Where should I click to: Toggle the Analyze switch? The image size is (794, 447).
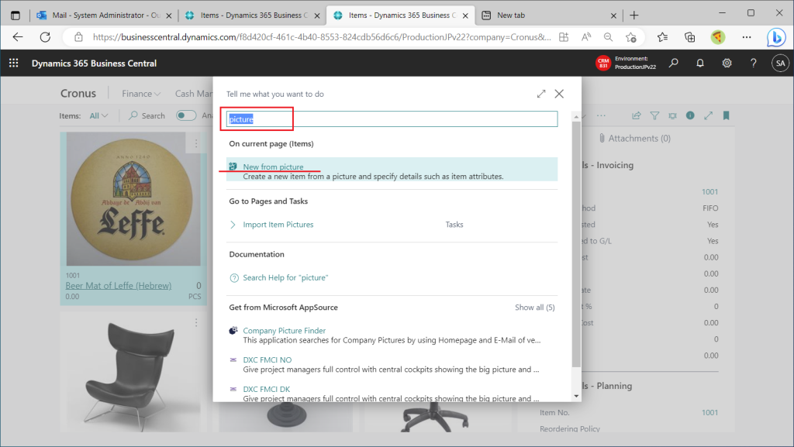(186, 115)
